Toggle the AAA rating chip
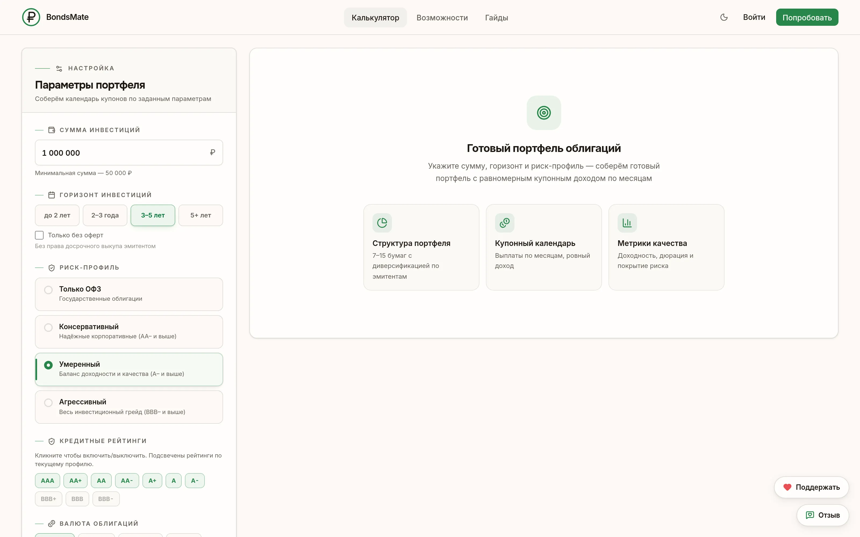The image size is (860, 537). pyautogui.click(x=48, y=481)
